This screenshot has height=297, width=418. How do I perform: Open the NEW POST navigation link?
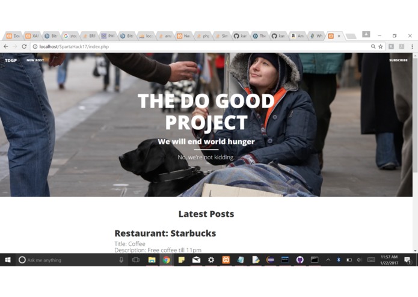(35, 60)
